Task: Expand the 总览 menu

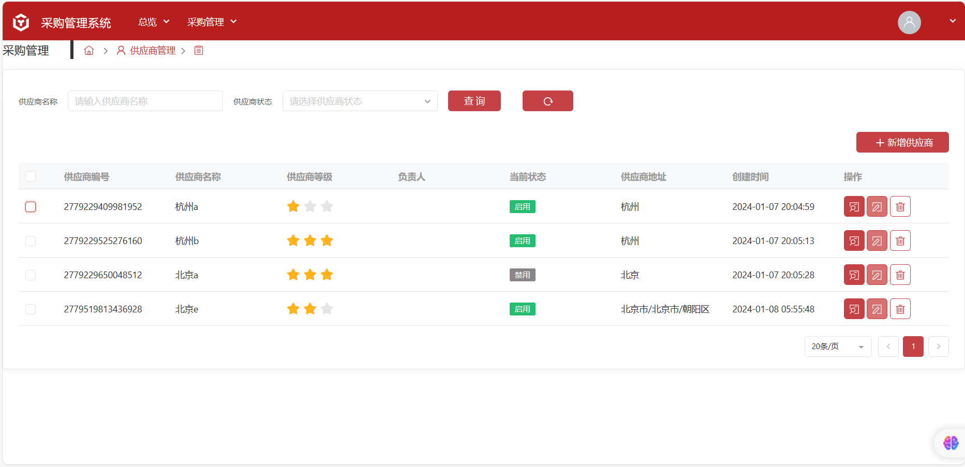Action: (x=154, y=22)
